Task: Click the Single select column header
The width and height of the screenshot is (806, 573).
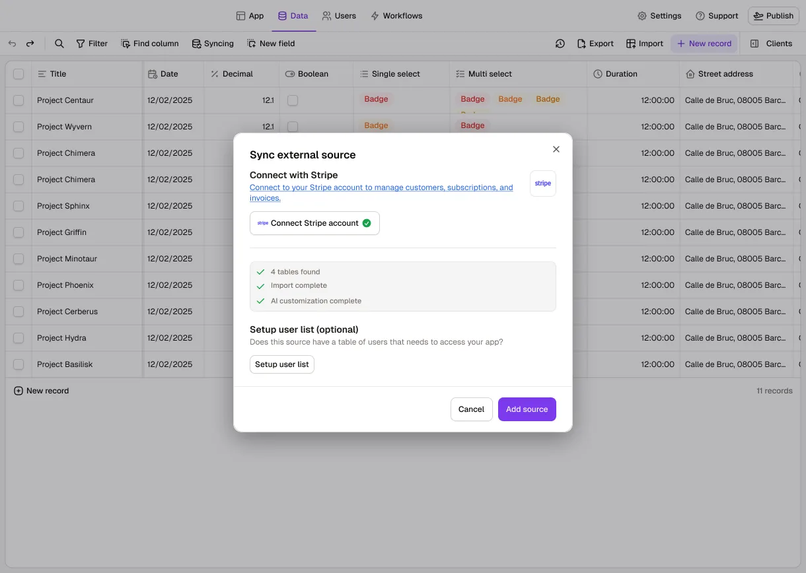Action: pos(402,74)
